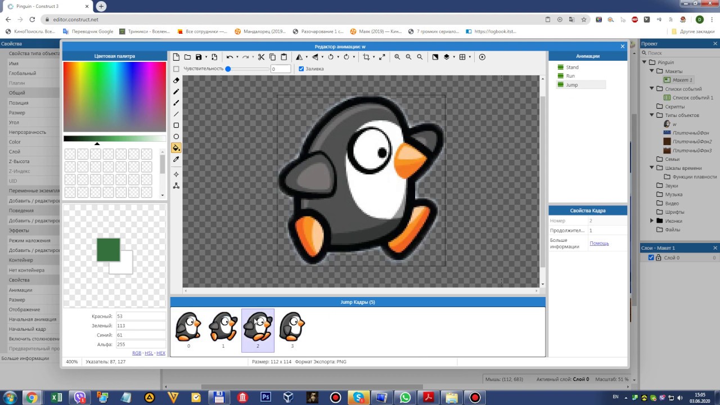The image size is (720, 405).
Task: Select the Pencil tool
Action: pyautogui.click(x=176, y=92)
